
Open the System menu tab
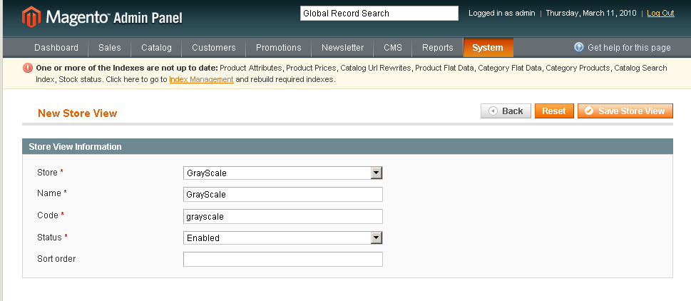click(x=488, y=48)
